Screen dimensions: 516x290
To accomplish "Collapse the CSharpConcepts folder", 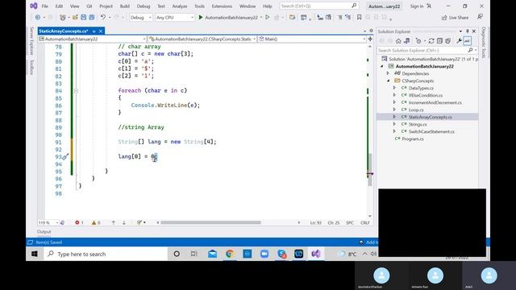I will [389, 81].
